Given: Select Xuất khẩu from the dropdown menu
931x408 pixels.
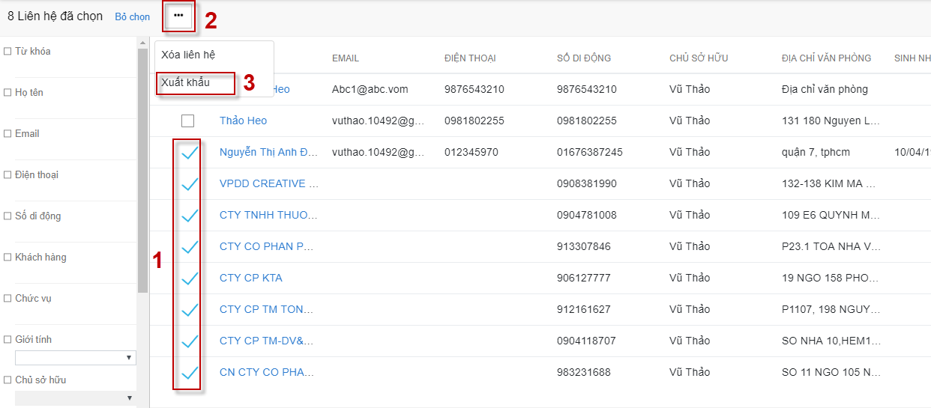Looking at the screenshot, I should pyautogui.click(x=186, y=82).
